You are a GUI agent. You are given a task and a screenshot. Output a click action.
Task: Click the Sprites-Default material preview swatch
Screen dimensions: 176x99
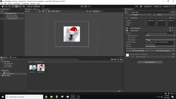click(x=127, y=55)
